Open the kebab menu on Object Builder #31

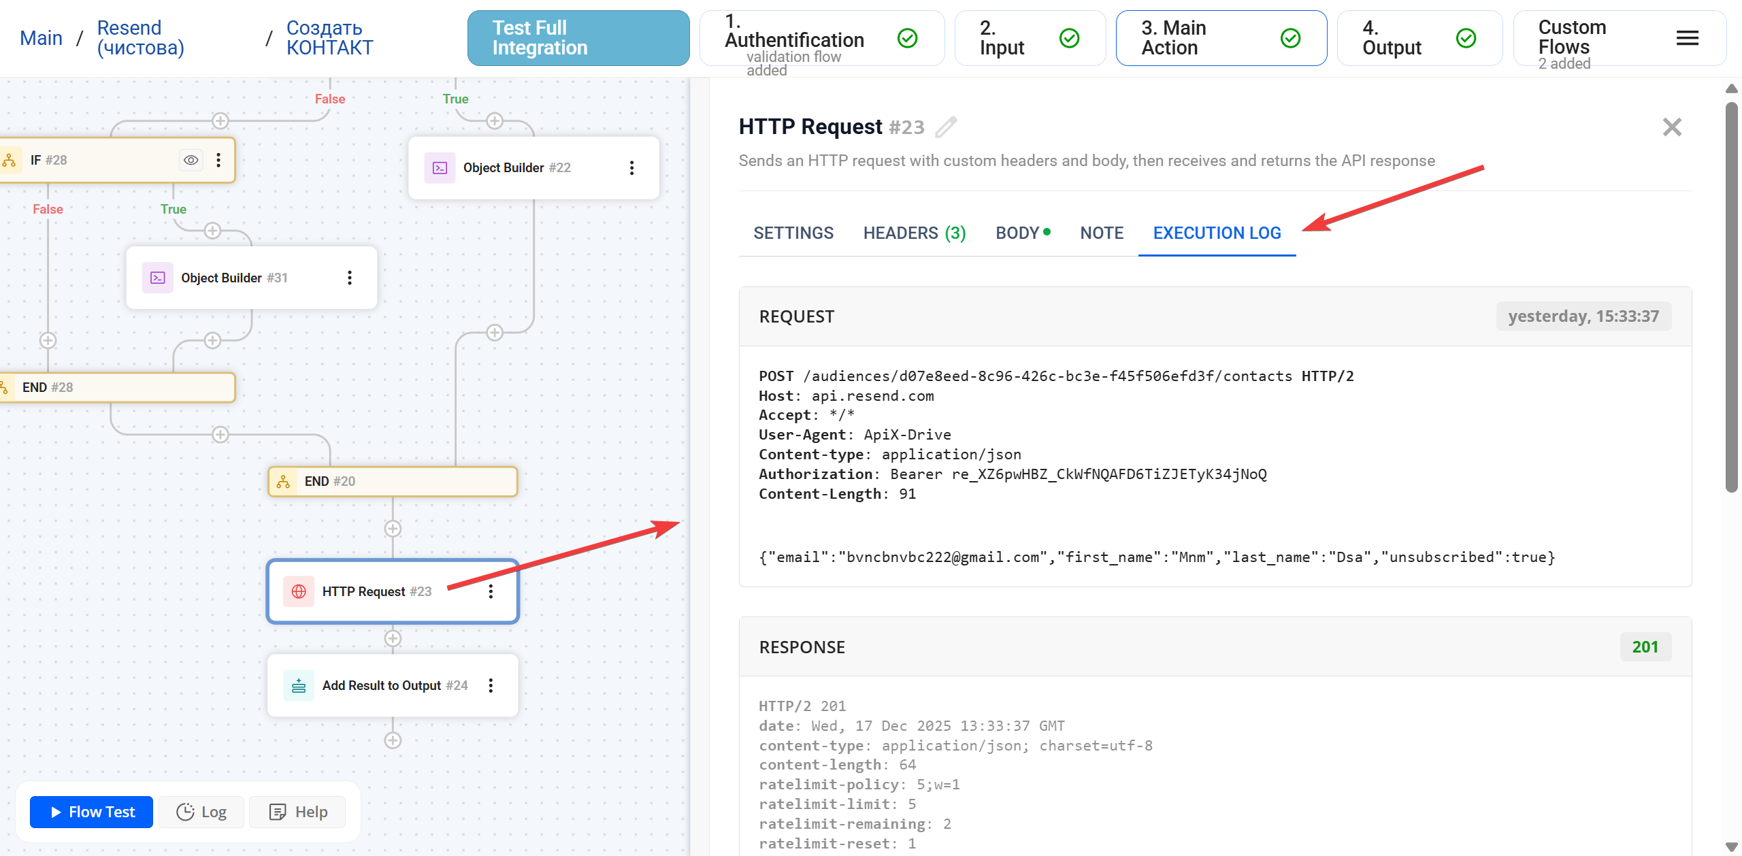pyautogui.click(x=350, y=277)
